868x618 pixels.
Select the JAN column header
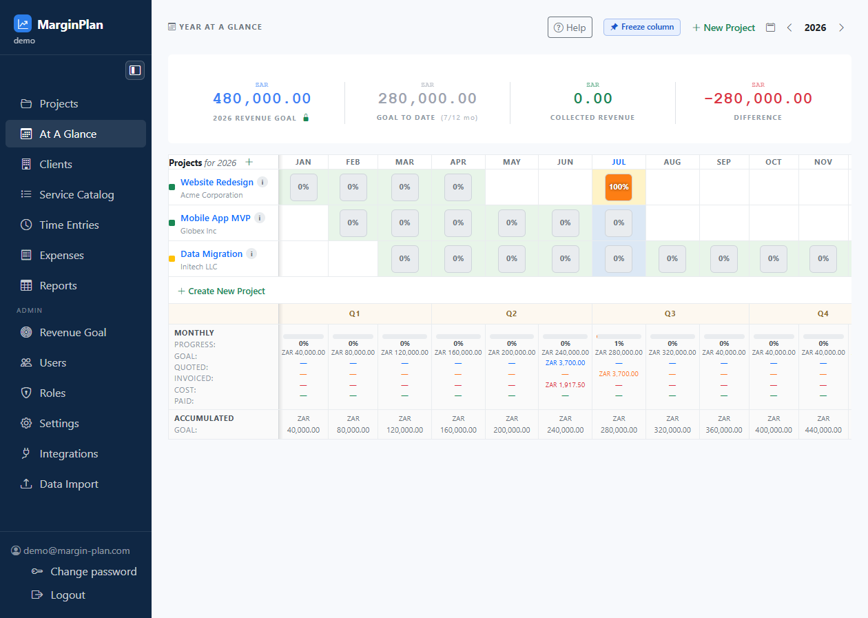click(303, 163)
